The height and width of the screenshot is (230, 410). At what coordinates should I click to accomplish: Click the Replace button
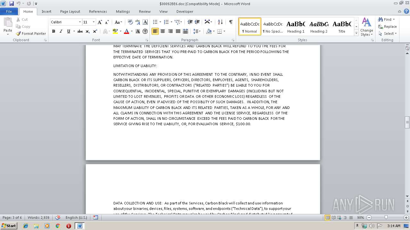[x=387, y=27]
